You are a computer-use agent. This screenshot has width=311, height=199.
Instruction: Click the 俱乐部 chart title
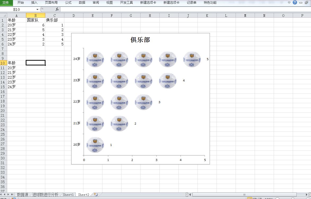(x=141, y=40)
